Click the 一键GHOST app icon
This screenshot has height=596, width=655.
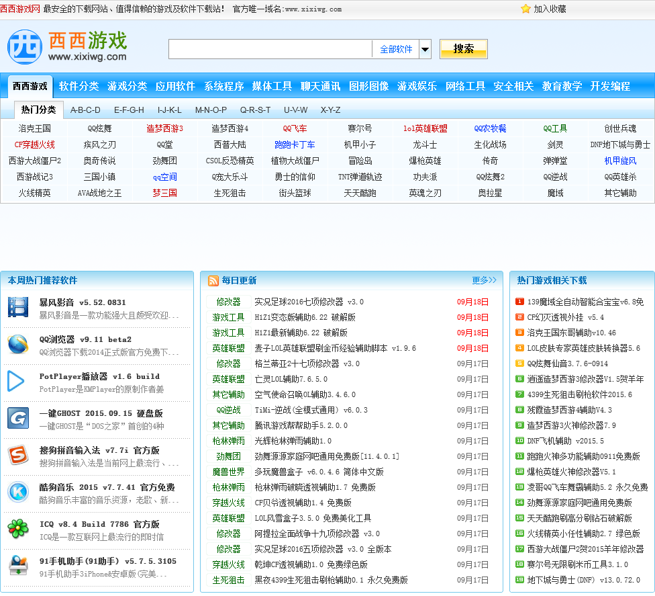click(x=18, y=418)
